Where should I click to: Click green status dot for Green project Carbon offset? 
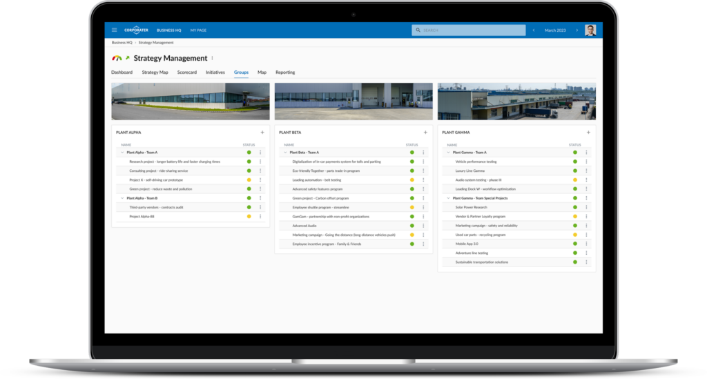point(411,198)
